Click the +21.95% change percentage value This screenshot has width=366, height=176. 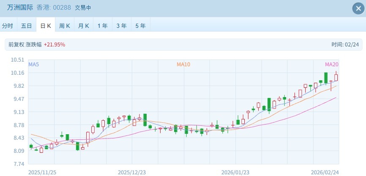click(55, 44)
